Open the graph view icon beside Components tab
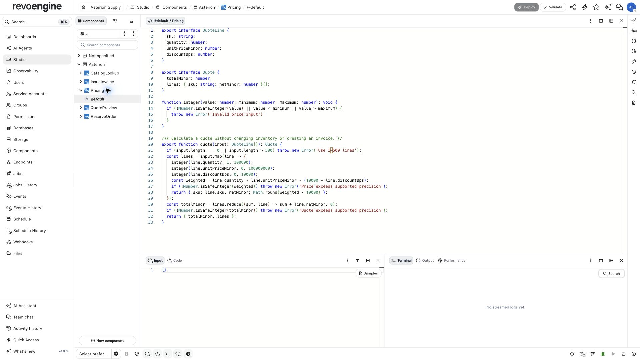 (115, 21)
